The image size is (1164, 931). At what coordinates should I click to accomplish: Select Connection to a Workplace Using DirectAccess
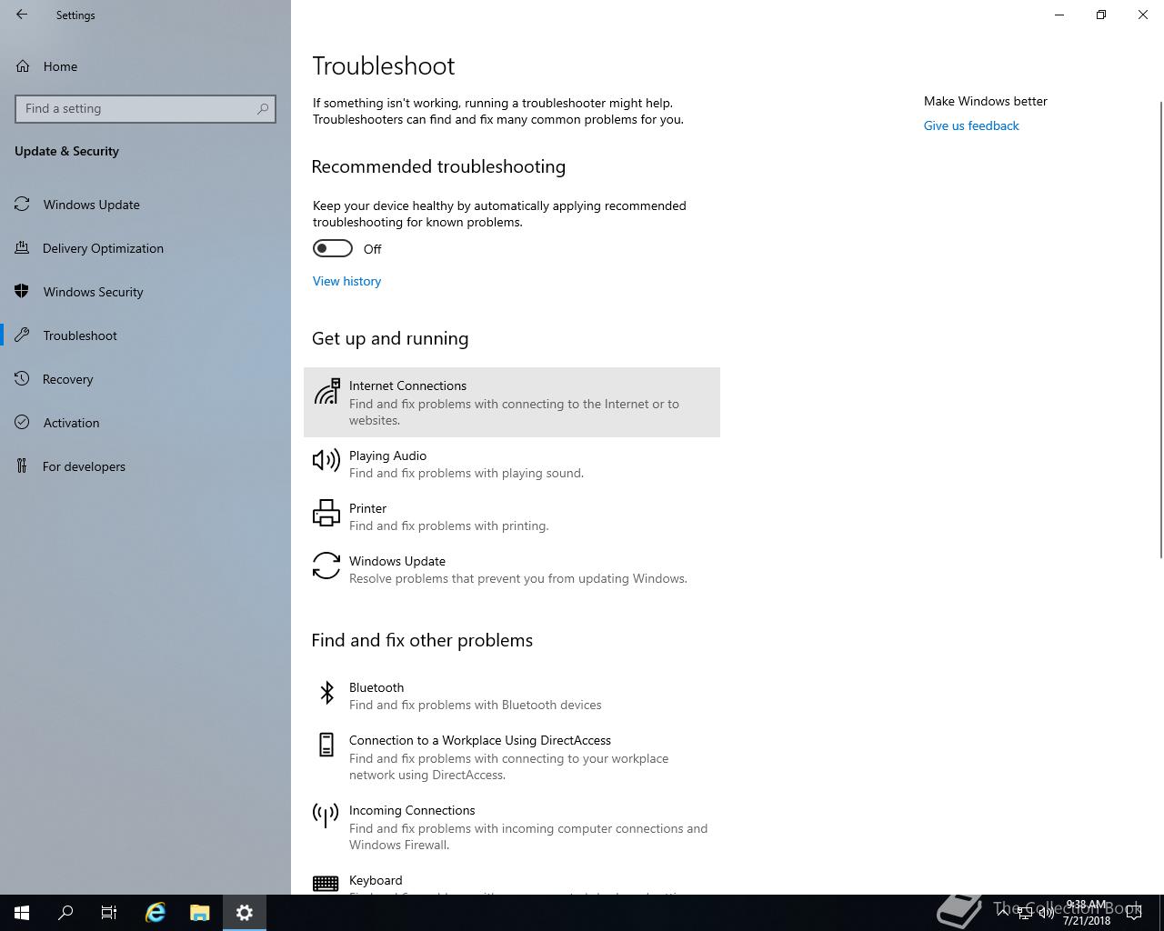pos(512,756)
